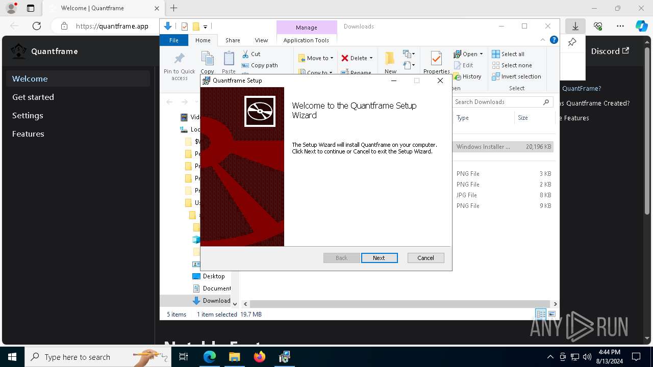Click the red Delete X icon

pos(345,58)
